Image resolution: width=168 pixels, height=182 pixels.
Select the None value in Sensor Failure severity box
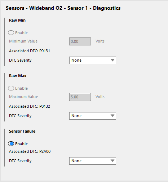tap(89, 161)
